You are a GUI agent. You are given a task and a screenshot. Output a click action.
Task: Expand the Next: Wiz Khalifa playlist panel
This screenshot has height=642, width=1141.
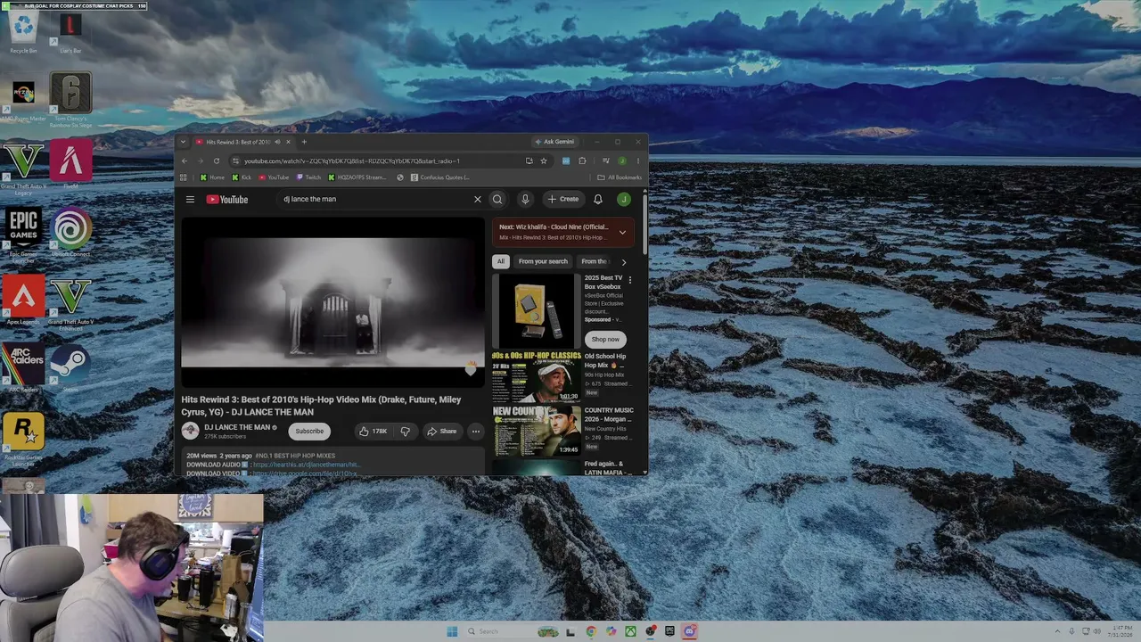pyautogui.click(x=622, y=232)
